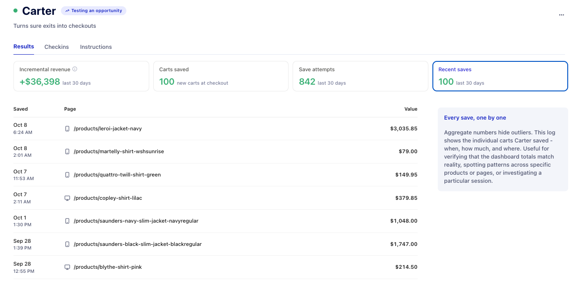This screenshot has width=587, height=284.
Task: Click the desktop icon for blythe-shirt-pink row
Action: click(67, 267)
